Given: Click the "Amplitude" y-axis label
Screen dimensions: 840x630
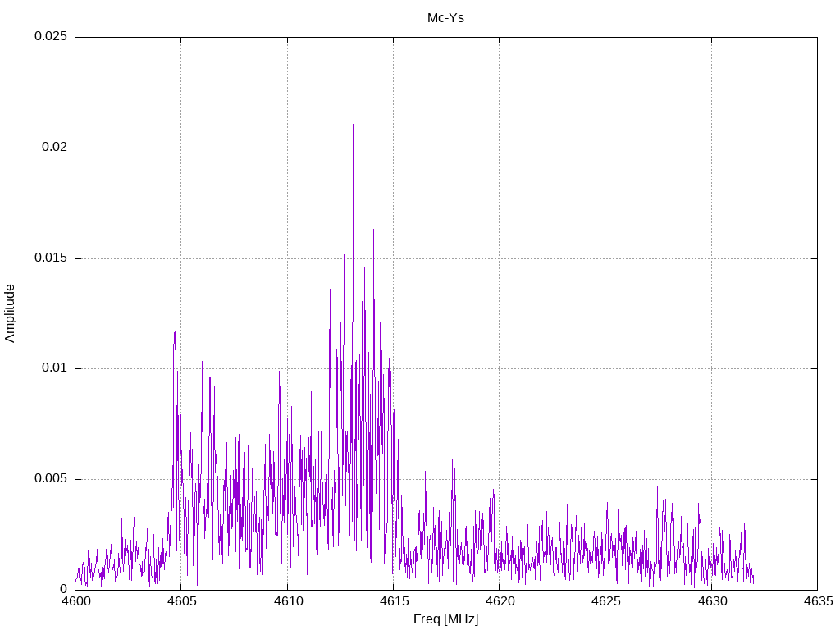Looking at the screenshot, I should (x=10, y=313).
